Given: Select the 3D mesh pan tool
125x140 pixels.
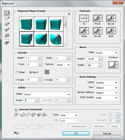Looking at the screenshot, I should pyautogui.click(x=7, y=24).
